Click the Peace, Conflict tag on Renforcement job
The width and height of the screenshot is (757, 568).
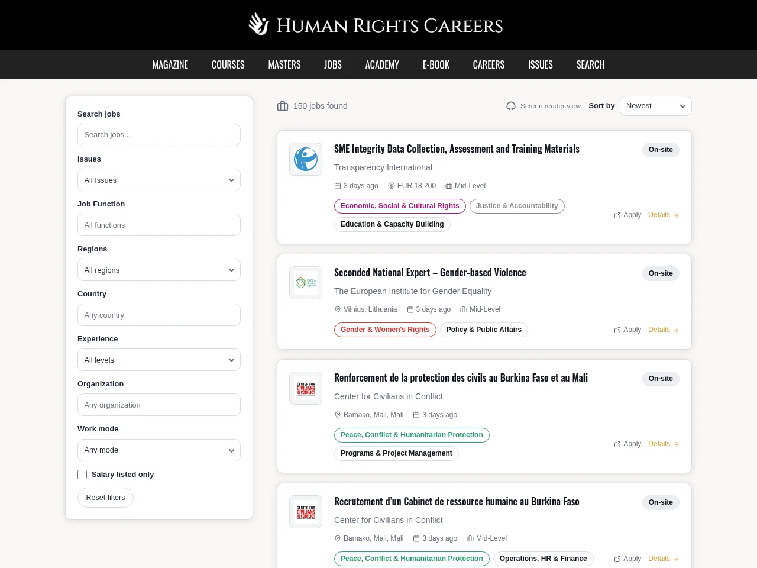(x=412, y=435)
